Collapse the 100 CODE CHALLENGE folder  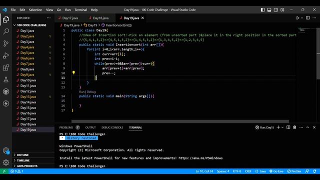[x=32, y=25]
